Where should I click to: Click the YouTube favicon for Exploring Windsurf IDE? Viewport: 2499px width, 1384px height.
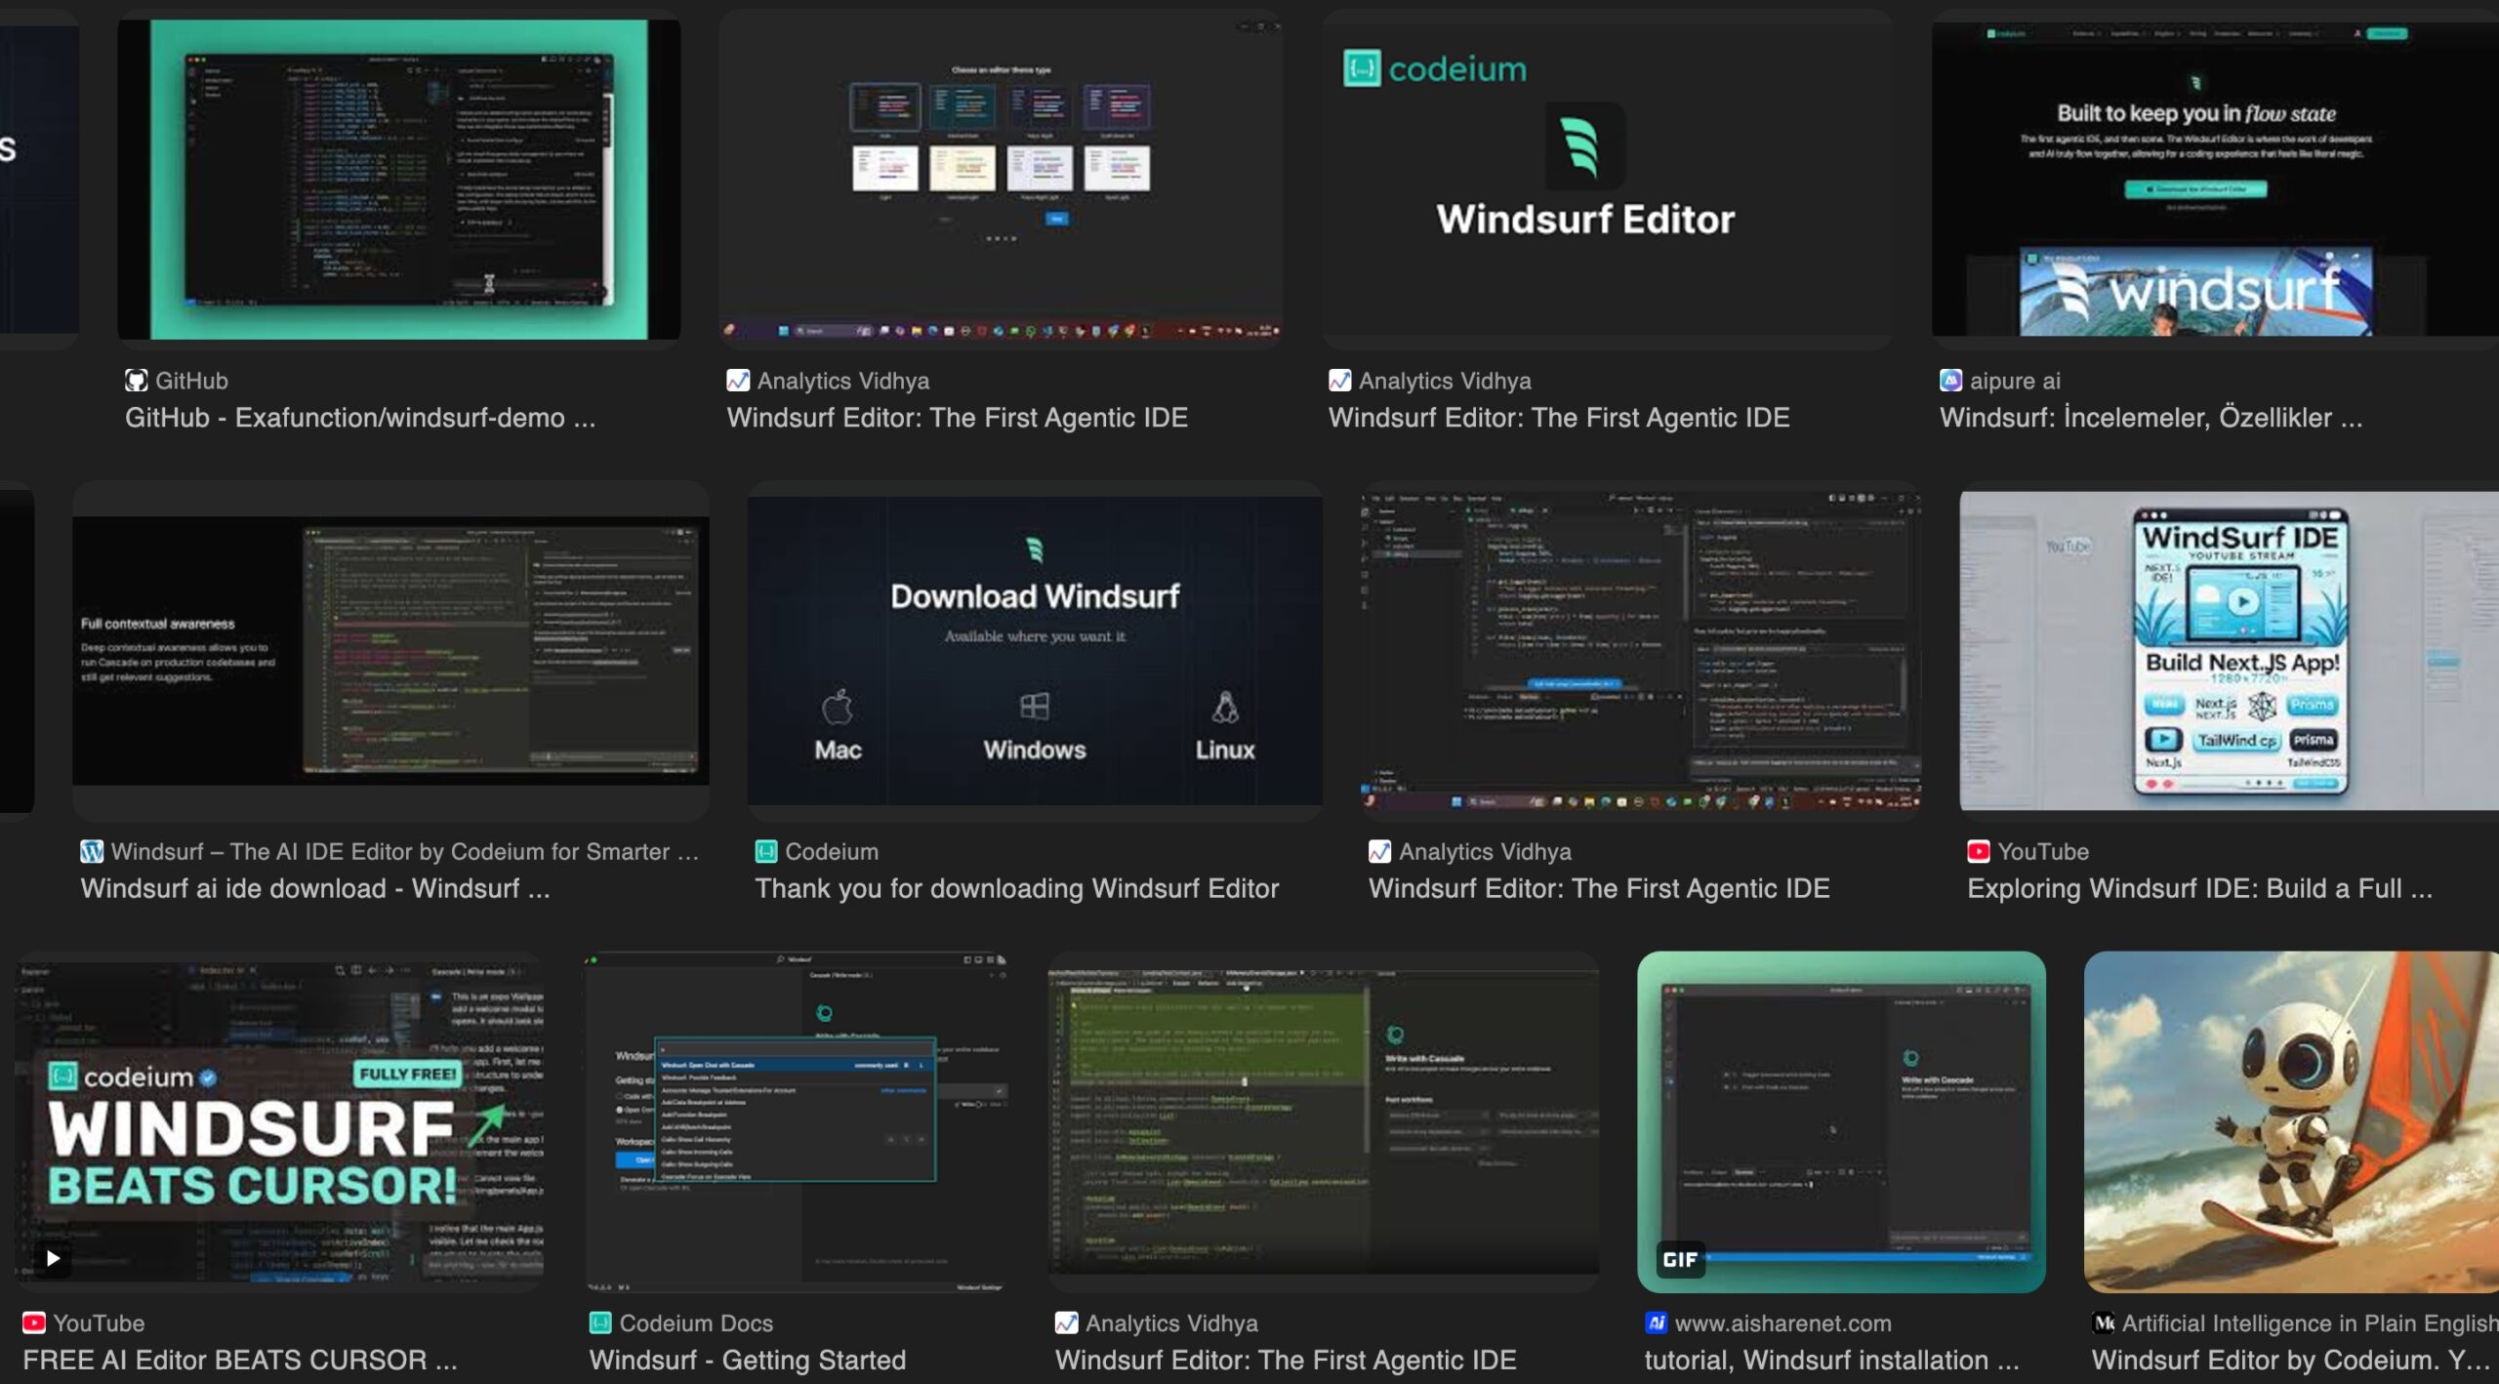pos(1978,851)
